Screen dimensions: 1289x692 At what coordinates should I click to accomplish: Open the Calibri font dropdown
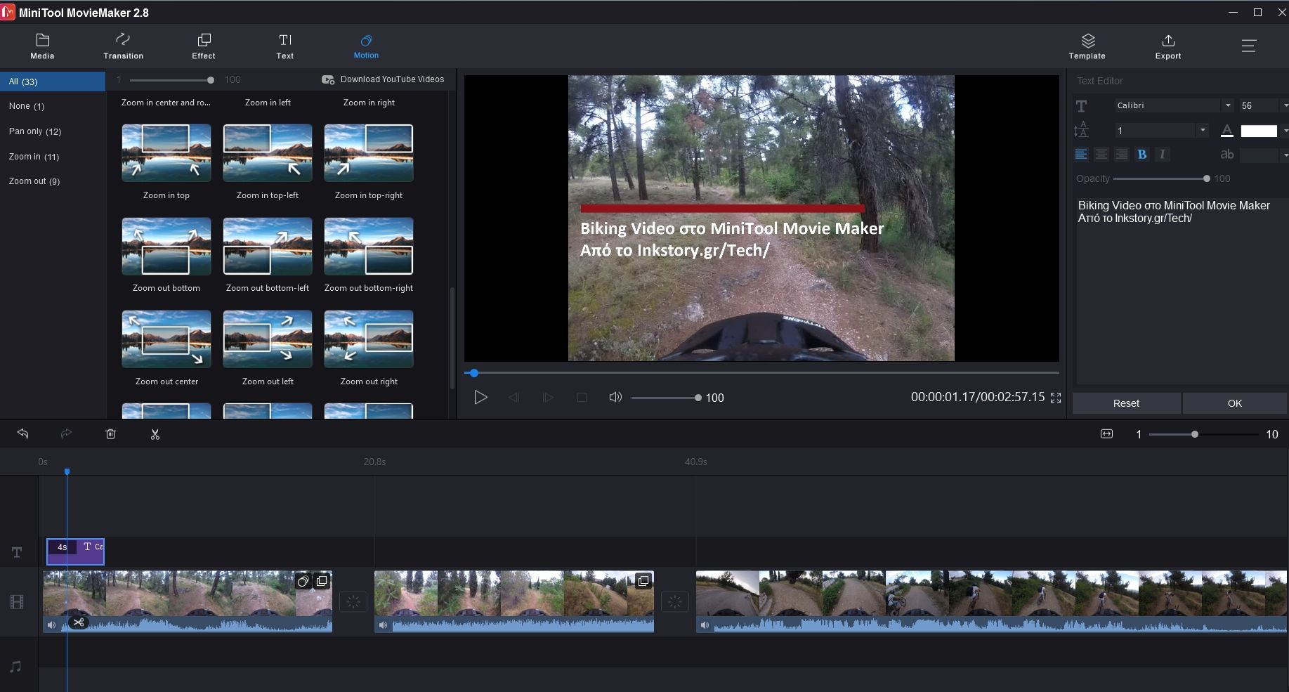pos(1227,105)
